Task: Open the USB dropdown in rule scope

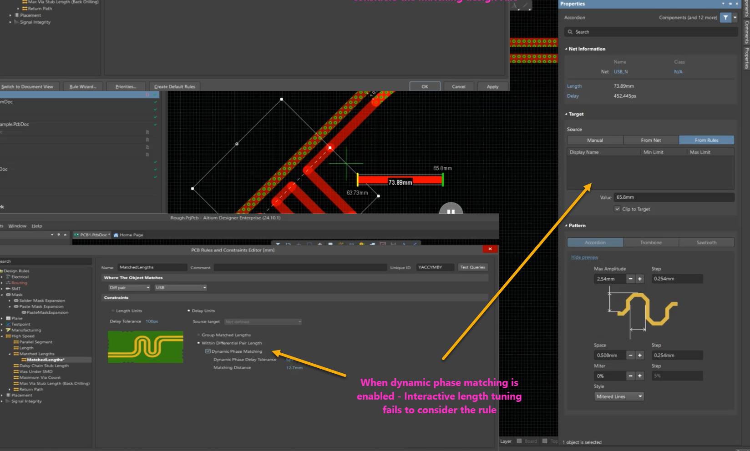Action: click(181, 287)
